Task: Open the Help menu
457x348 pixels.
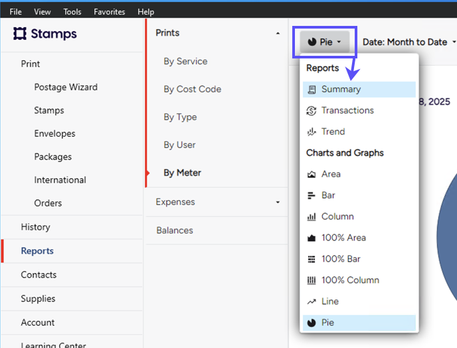Action: coord(145,12)
